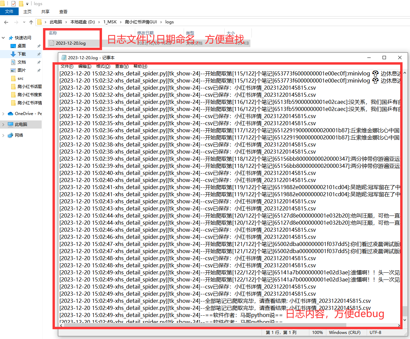Open Notepad 查看(V) menu

pyautogui.click(x=122, y=66)
